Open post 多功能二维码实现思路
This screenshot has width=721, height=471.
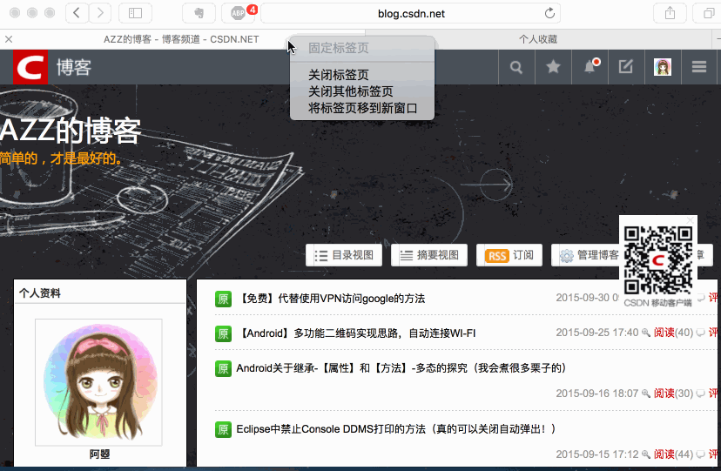pos(356,333)
